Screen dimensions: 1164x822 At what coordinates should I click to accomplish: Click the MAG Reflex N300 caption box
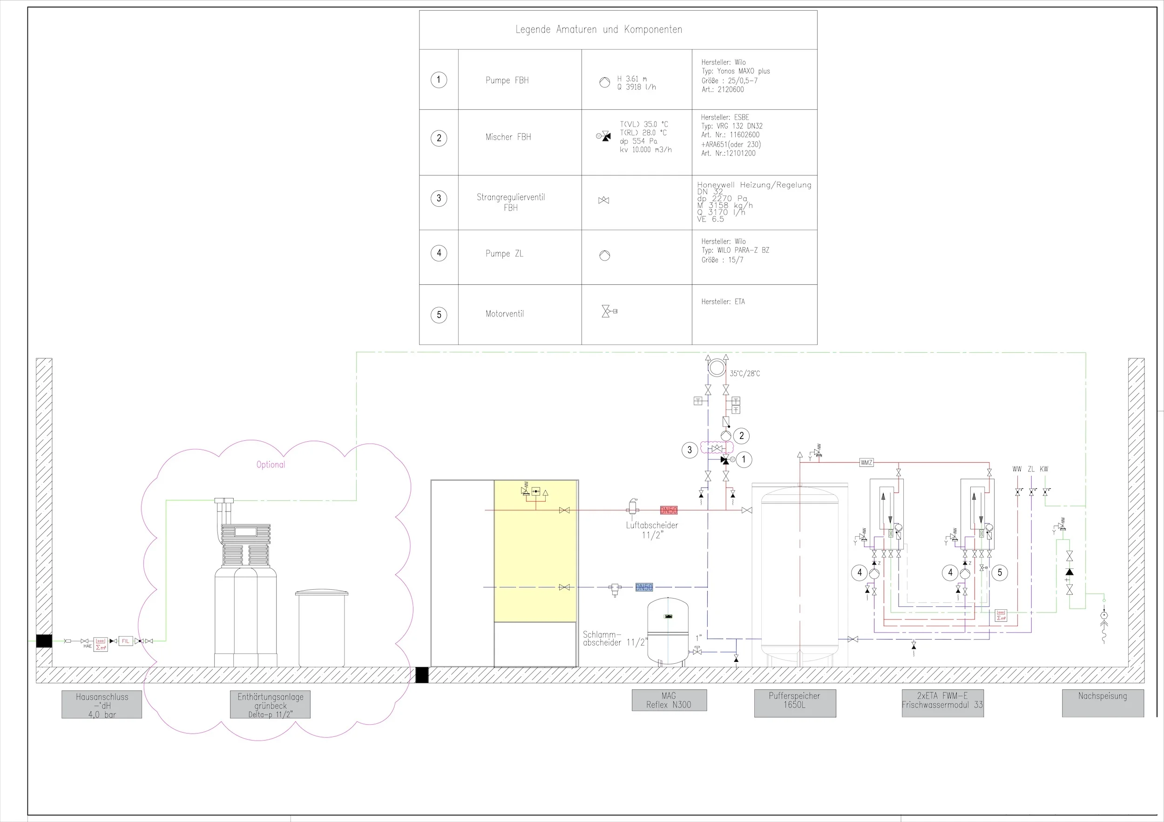tap(669, 701)
